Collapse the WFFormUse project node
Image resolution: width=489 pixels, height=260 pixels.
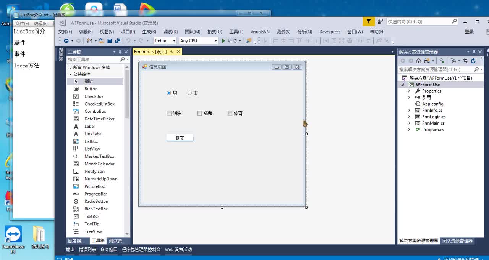pos(403,85)
